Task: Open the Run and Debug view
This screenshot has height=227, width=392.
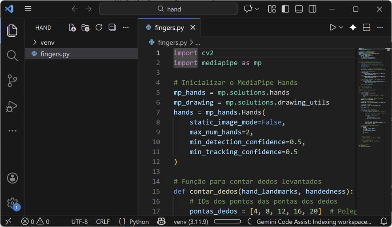Action: pyautogui.click(x=12, y=106)
